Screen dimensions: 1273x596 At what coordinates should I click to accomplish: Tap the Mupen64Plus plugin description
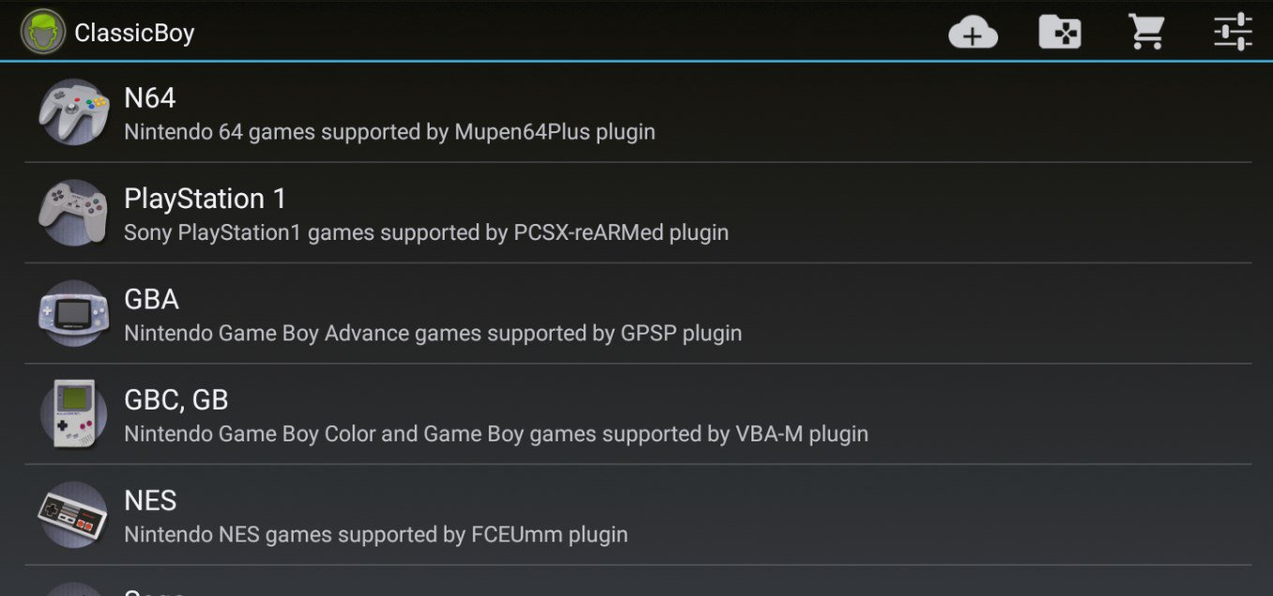(x=389, y=132)
